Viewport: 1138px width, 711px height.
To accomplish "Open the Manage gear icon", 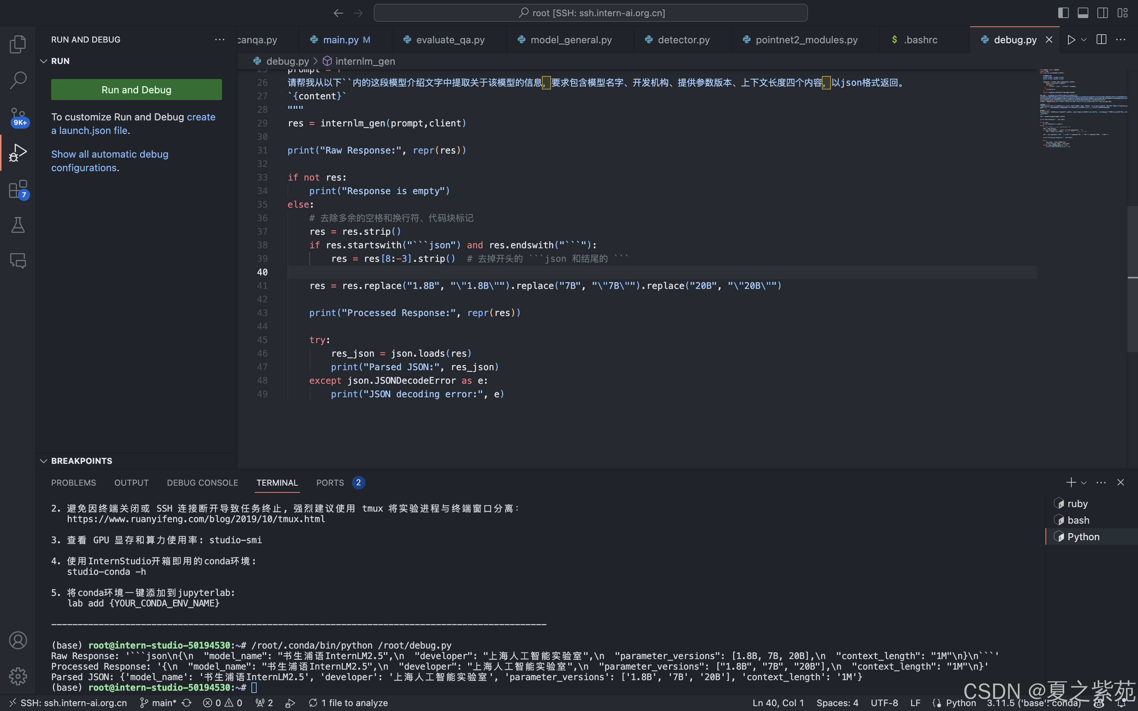I will (18, 676).
